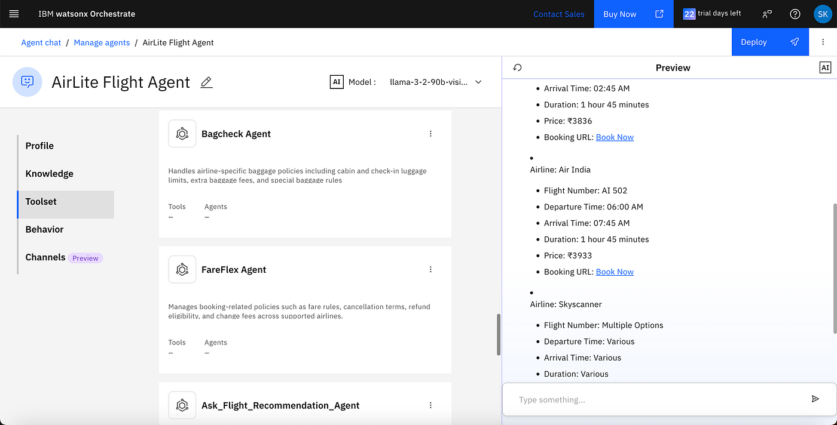The image size is (837, 425).
Task: Navigate to the Agent chat breadcrumb
Action: coord(41,42)
